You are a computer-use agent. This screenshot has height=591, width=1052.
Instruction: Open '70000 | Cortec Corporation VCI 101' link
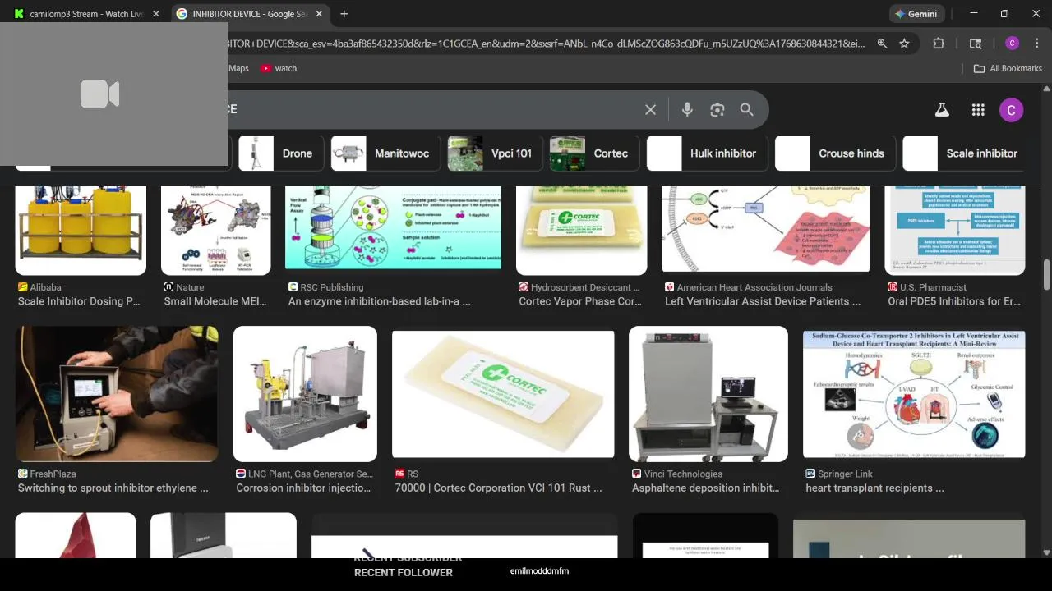(x=498, y=488)
